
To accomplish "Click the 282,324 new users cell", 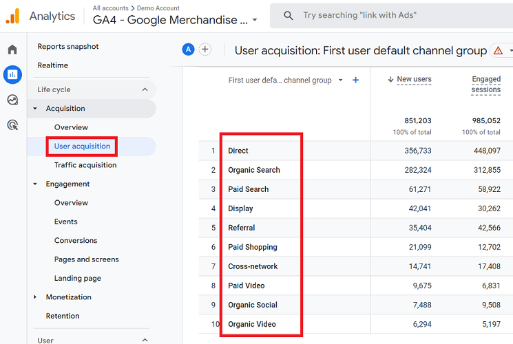I will point(418,170).
